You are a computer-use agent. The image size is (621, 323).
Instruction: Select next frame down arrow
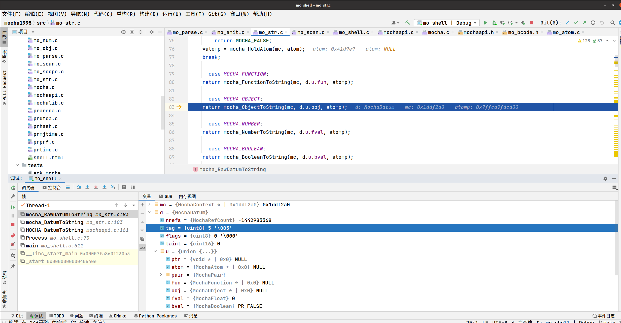click(x=125, y=205)
